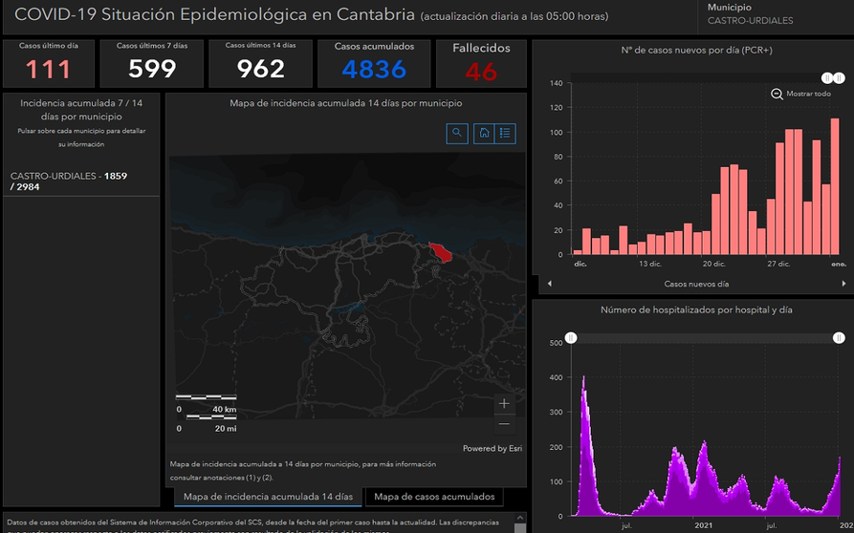Click 'Powered by Esri' attribution link
This screenshot has width=854, height=533.
493,449
